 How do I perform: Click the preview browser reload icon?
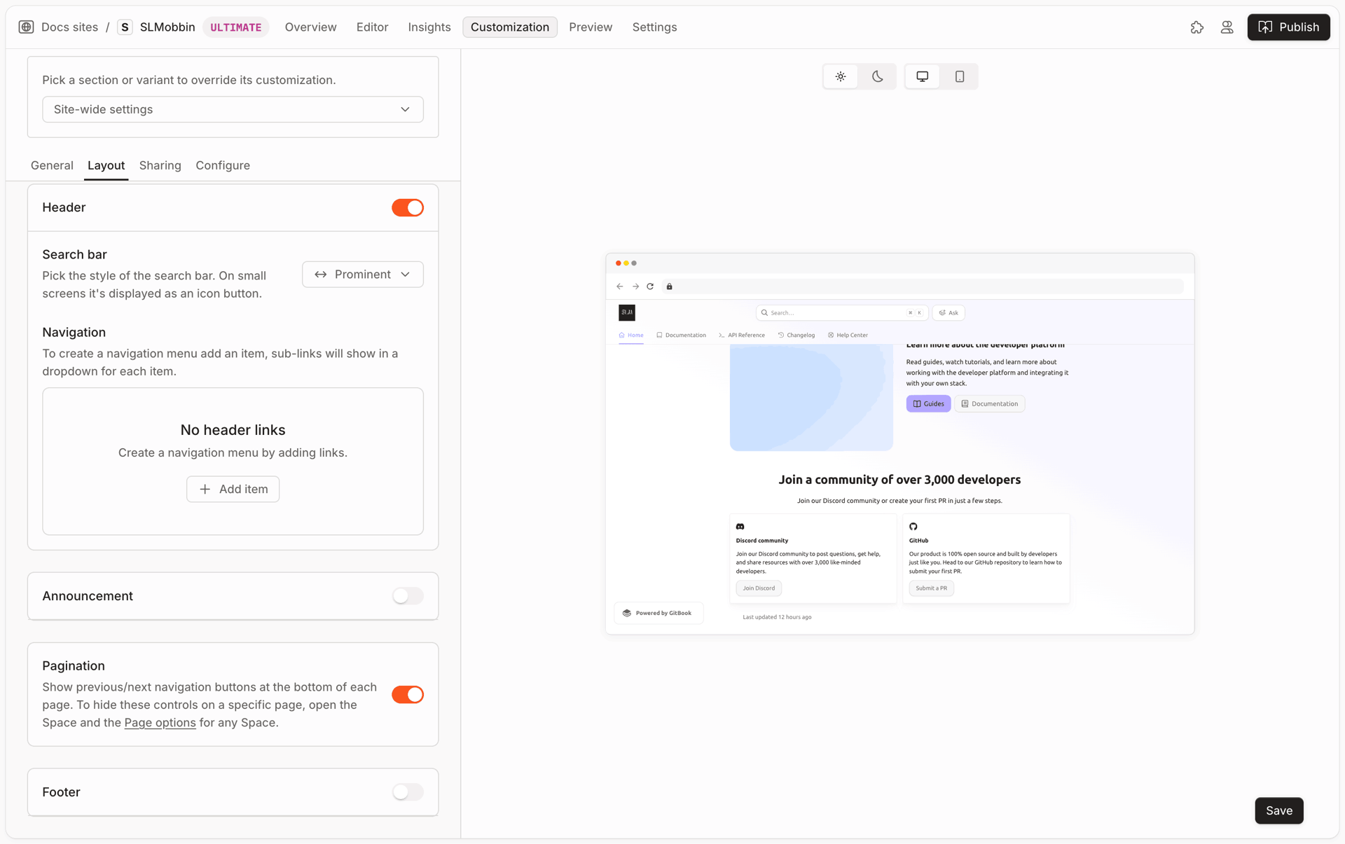click(650, 286)
